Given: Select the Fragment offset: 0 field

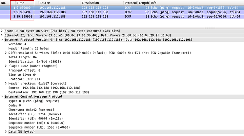Looking at the screenshot, I should [24, 71].
